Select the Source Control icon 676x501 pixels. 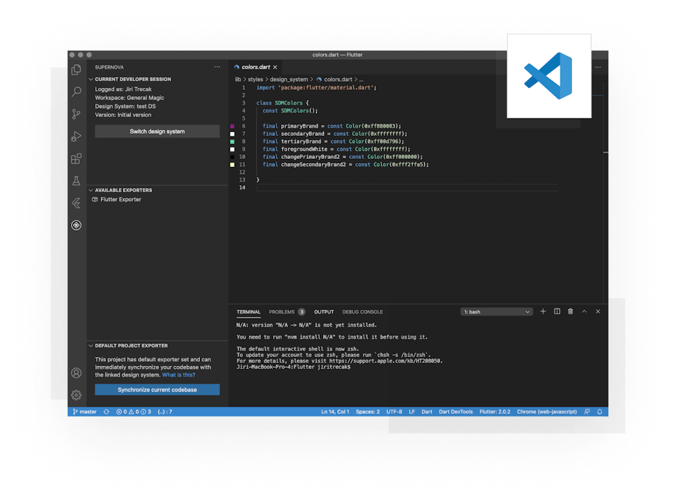76,114
